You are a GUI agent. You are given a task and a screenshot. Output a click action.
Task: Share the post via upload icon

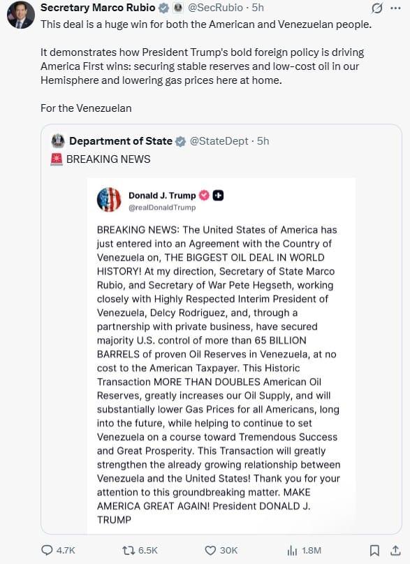point(395,550)
